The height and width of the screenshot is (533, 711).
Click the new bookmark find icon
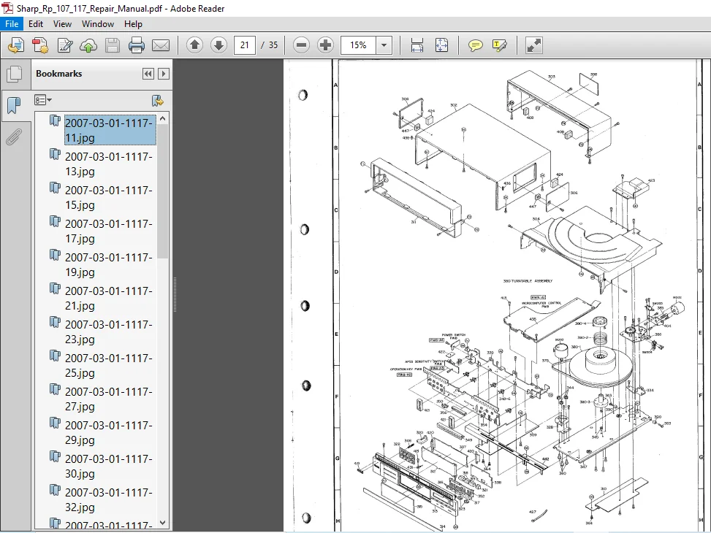(x=157, y=100)
